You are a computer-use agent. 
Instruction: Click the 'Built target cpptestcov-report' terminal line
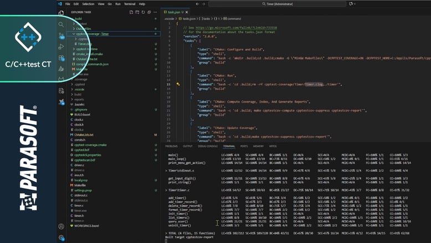click(189, 237)
